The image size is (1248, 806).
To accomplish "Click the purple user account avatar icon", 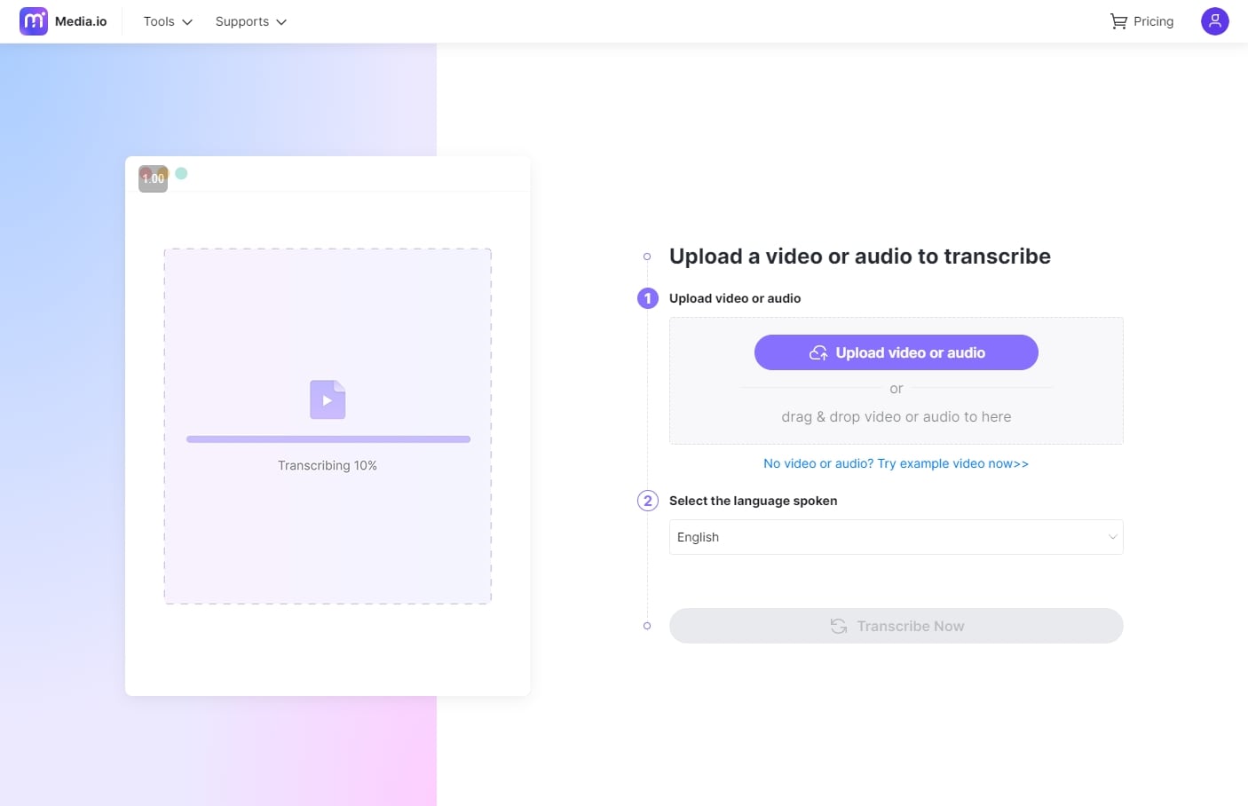I will [1214, 20].
